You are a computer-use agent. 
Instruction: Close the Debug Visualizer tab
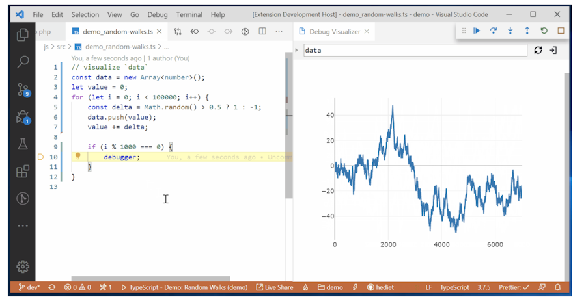(367, 32)
